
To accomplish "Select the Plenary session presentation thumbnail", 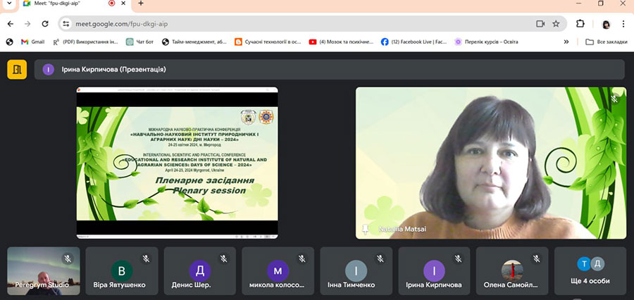I will pos(177,163).
